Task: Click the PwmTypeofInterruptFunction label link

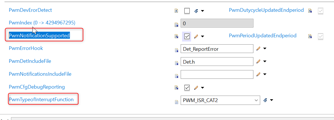Action: coord(41,100)
